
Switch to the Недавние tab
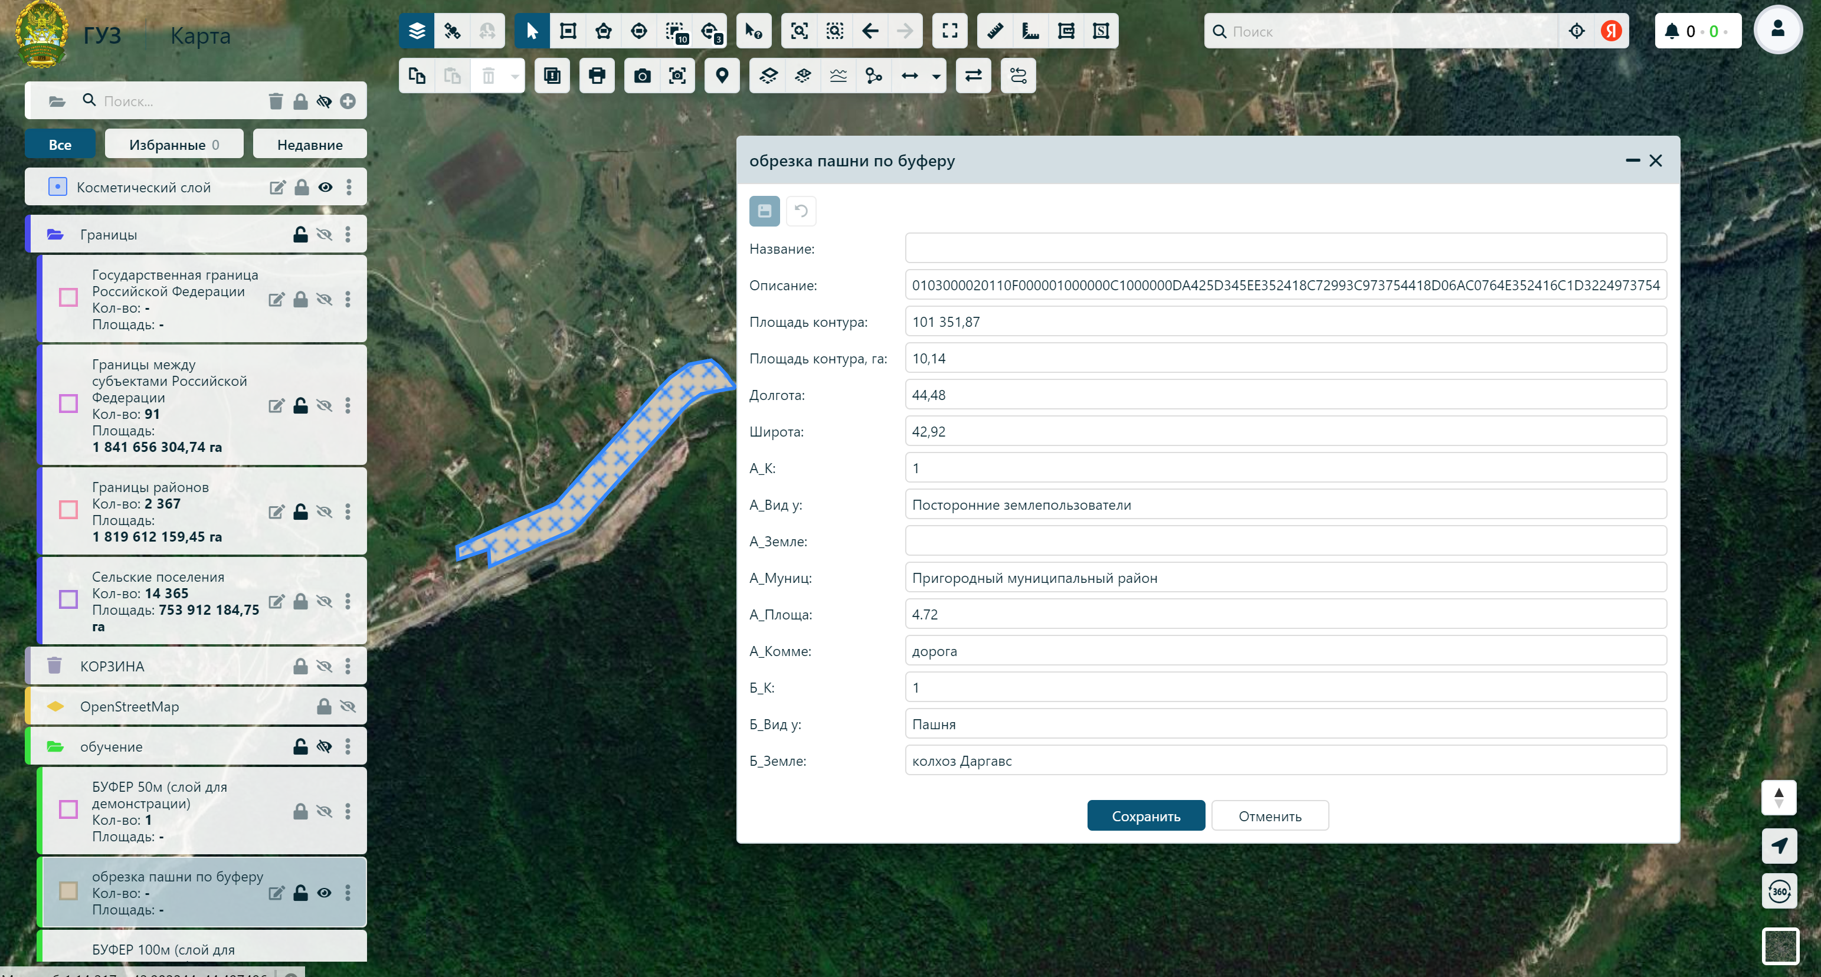point(310,144)
